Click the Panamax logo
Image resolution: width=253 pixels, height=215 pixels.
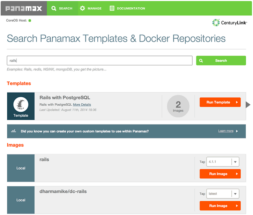24,8
